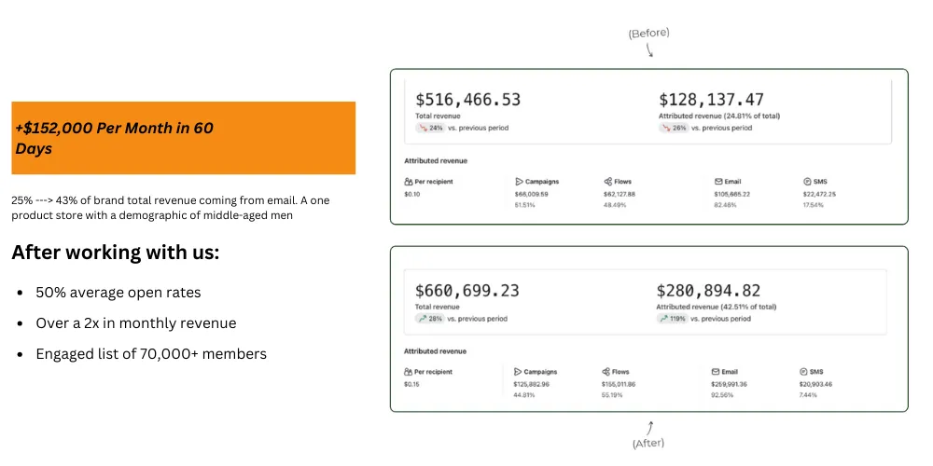Click the $516,466.53 total revenue figure
The width and height of the screenshot is (933, 466).
467,100
